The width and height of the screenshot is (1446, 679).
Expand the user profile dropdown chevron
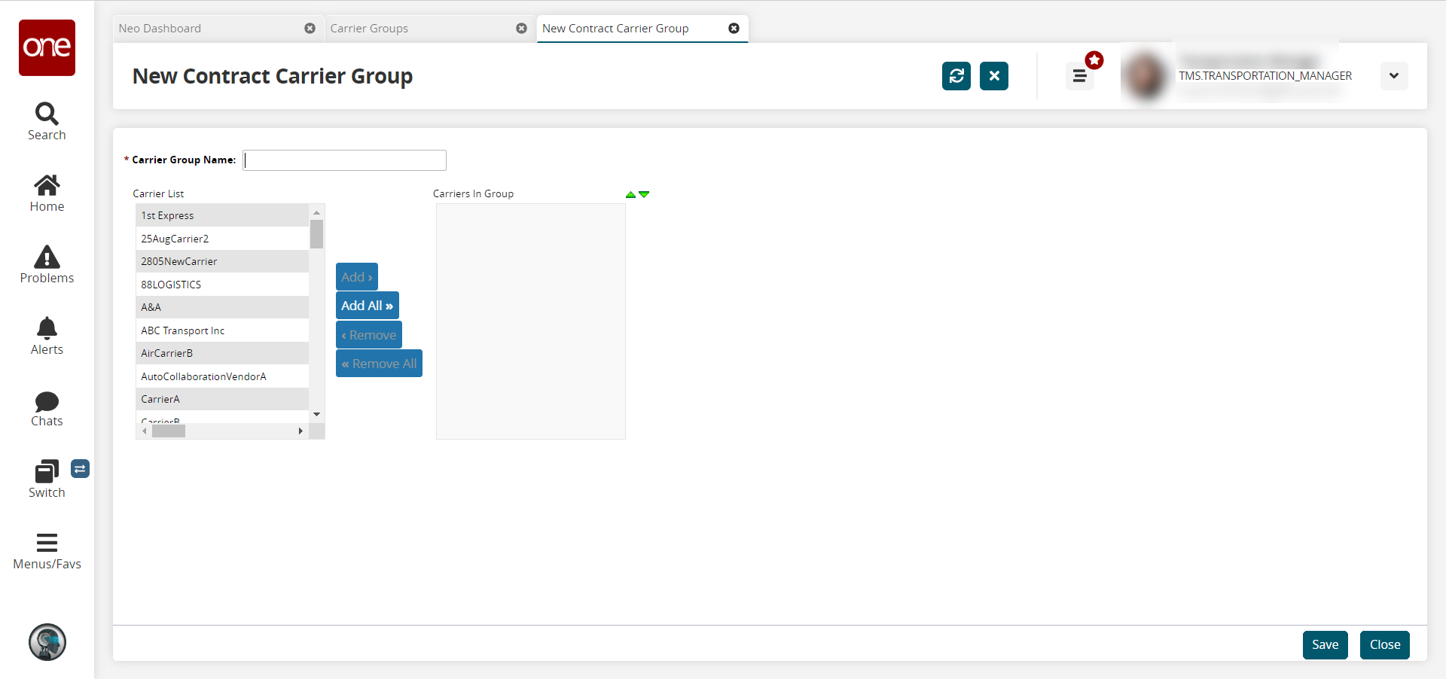coord(1393,76)
